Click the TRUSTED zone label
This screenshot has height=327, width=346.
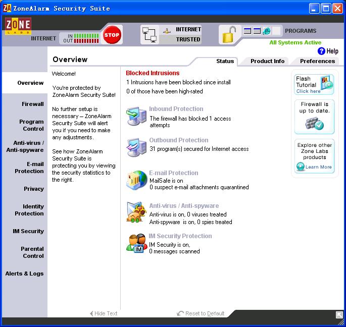188,39
